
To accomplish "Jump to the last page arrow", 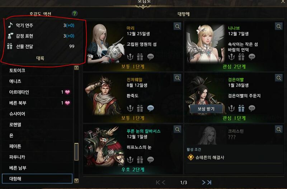I will [209, 182].
